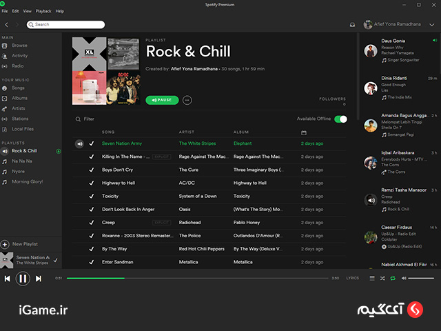Toggle saved checkmark for Boys Don't Cry
The width and height of the screenshot is (441, 331).
[92, 170]
